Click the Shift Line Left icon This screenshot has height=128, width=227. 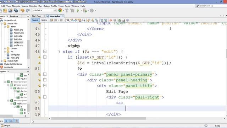click(102, 20)
